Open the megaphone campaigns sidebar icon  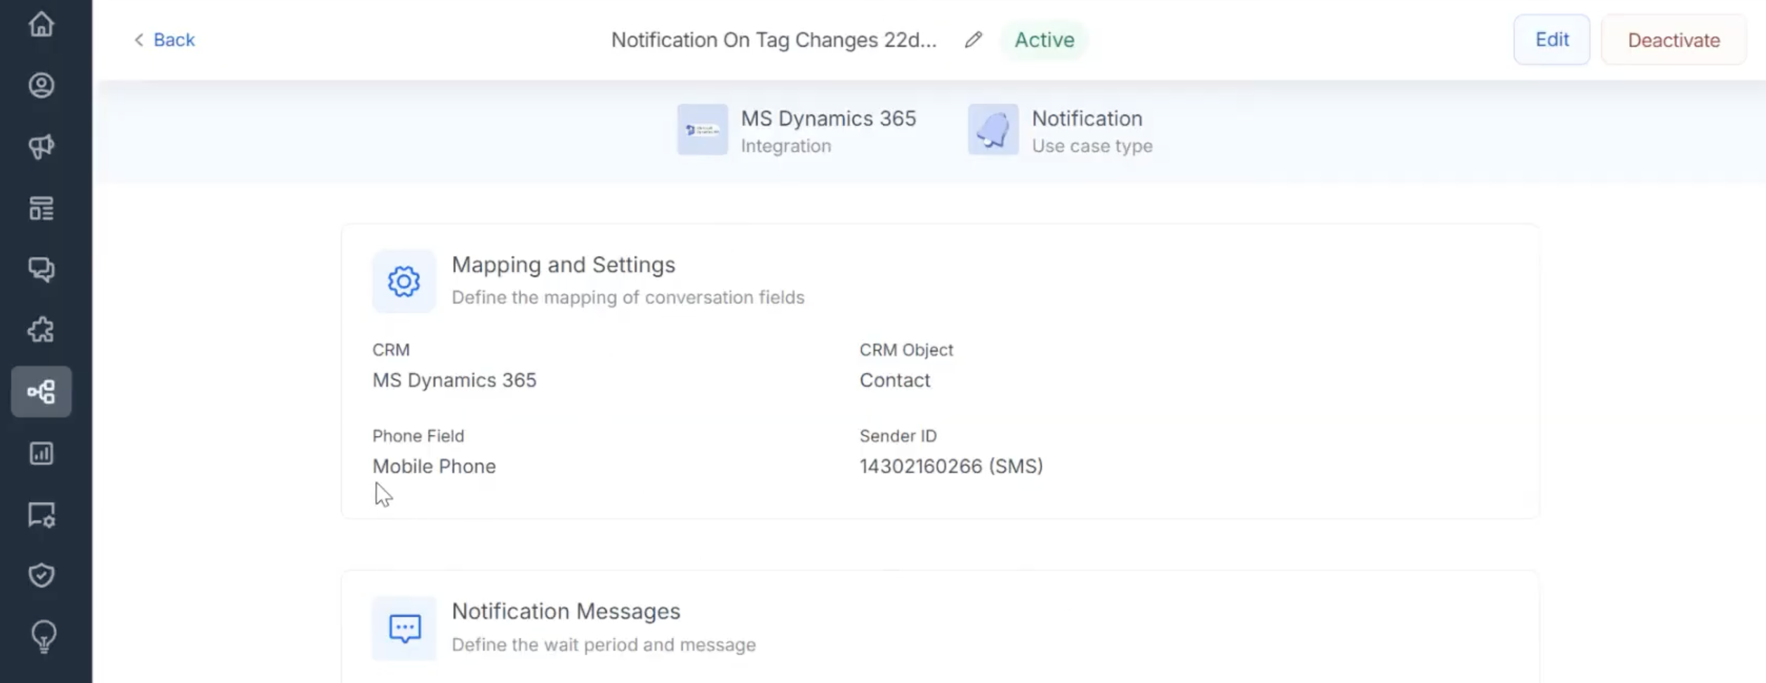(x=41, y=147)
